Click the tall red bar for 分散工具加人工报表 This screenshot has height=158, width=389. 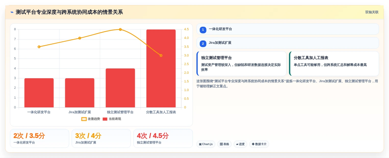(161, 68)
